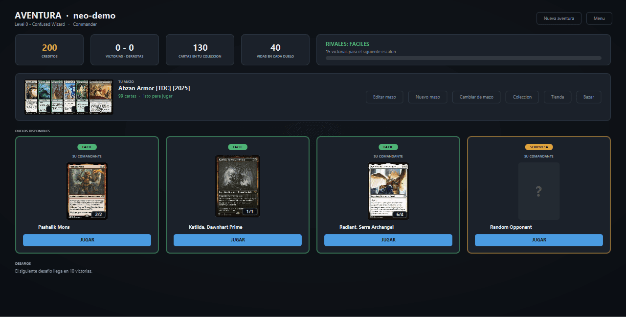This screenshot has height=317, width=626.
Task: Click the 'listo para jugar' status text
Action: pyautogui.click(x=157, y=96)
